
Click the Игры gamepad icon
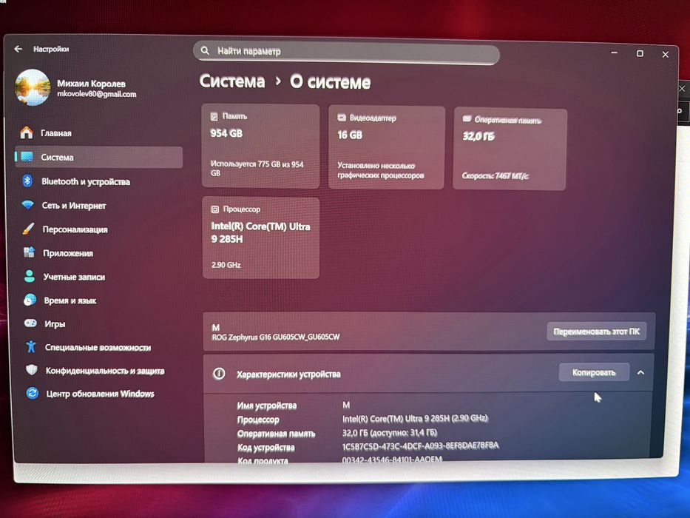(x=30, y=323)
